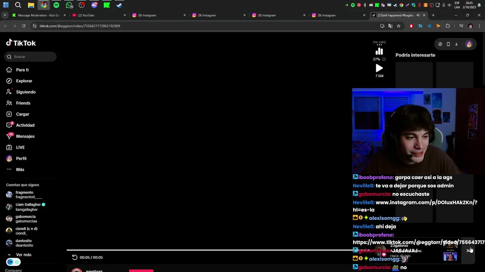Click the translate page icon

390,26
